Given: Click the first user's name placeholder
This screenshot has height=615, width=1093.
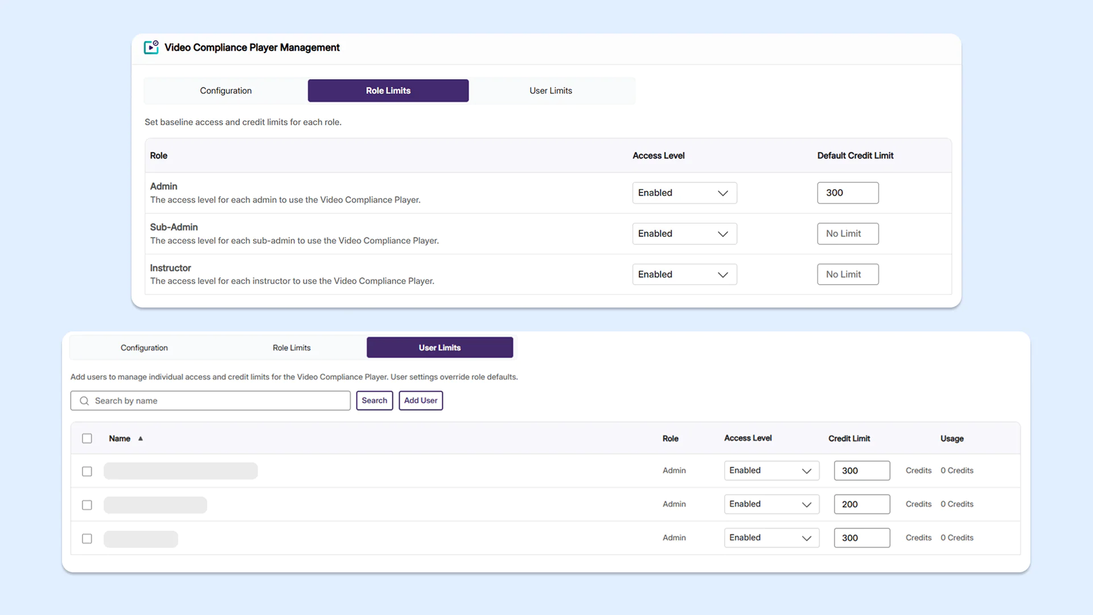Looking at the screenshot, I should click(x=180, y=471).
